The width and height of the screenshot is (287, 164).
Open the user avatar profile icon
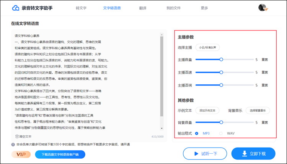pos(263,8)
